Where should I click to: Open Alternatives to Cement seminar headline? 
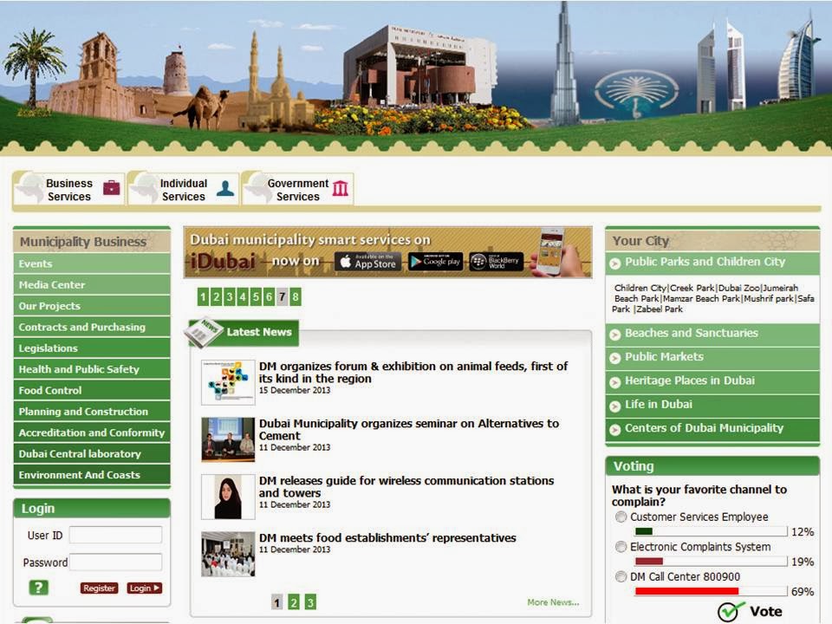pos(408,430)
